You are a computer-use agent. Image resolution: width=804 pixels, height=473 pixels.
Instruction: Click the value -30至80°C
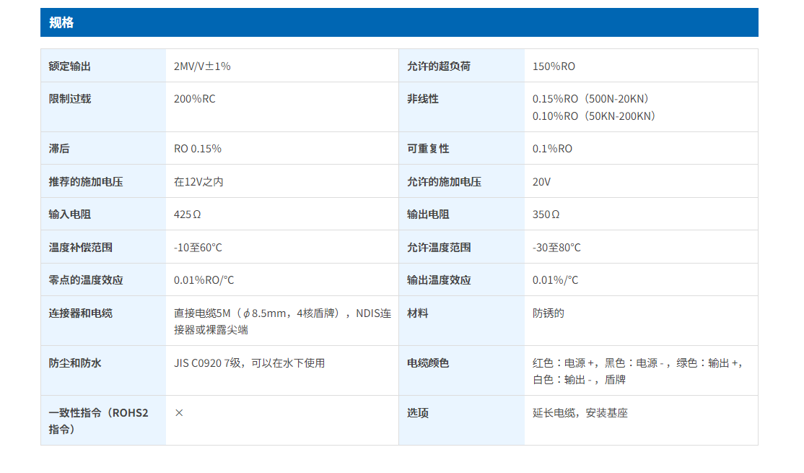(x=556, y=247)
